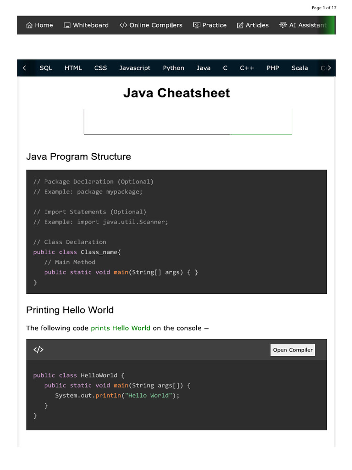
Task: Click the 'Printing Hello World' heading
Action: [x=70, y=310]
